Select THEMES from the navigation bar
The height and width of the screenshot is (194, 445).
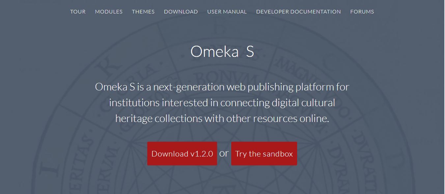point(143,12)
